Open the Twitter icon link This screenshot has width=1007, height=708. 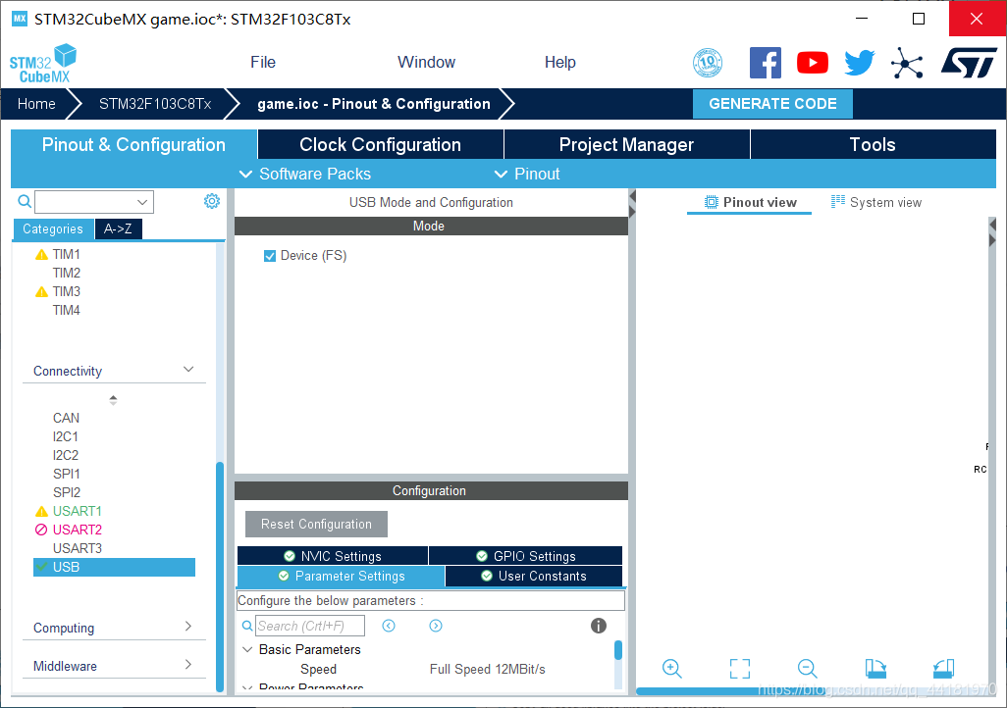tap(860, 63)
